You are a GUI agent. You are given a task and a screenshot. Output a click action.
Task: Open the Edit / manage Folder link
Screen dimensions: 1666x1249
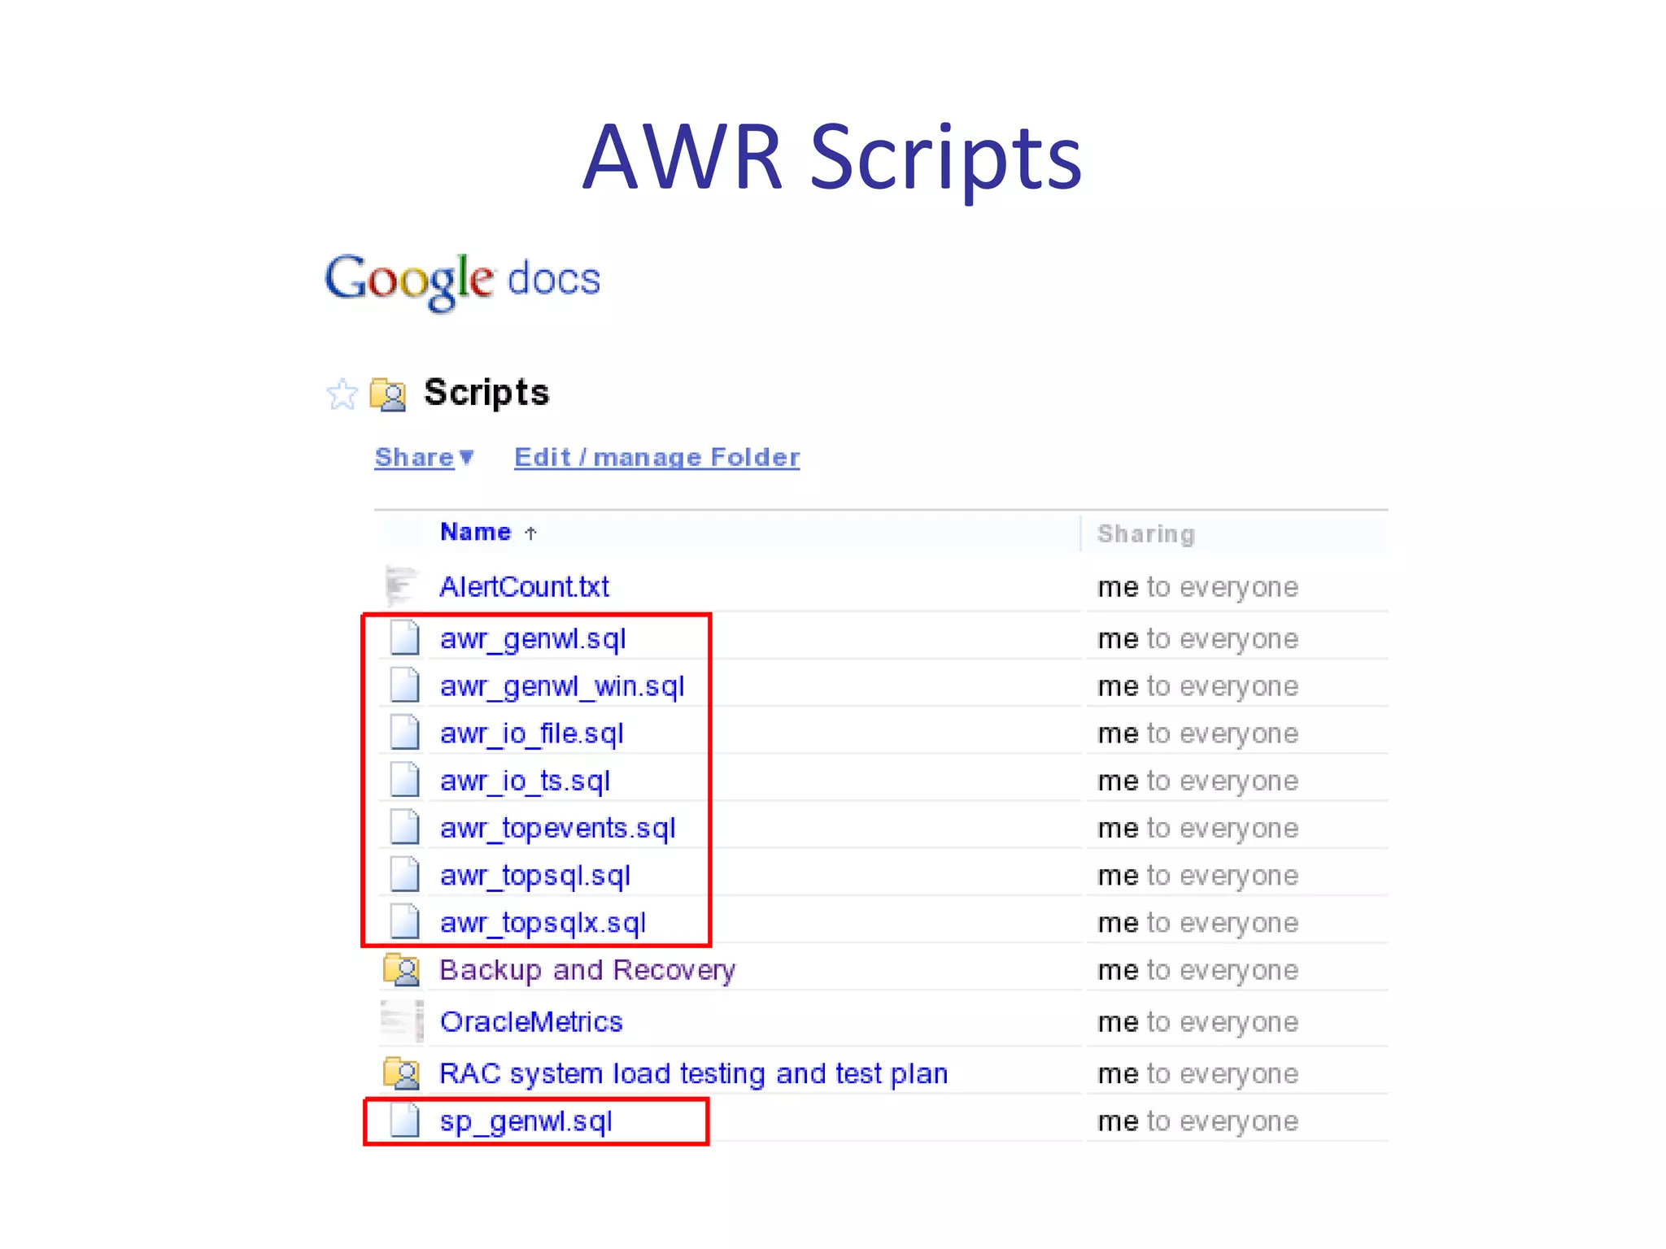[656, 458]
